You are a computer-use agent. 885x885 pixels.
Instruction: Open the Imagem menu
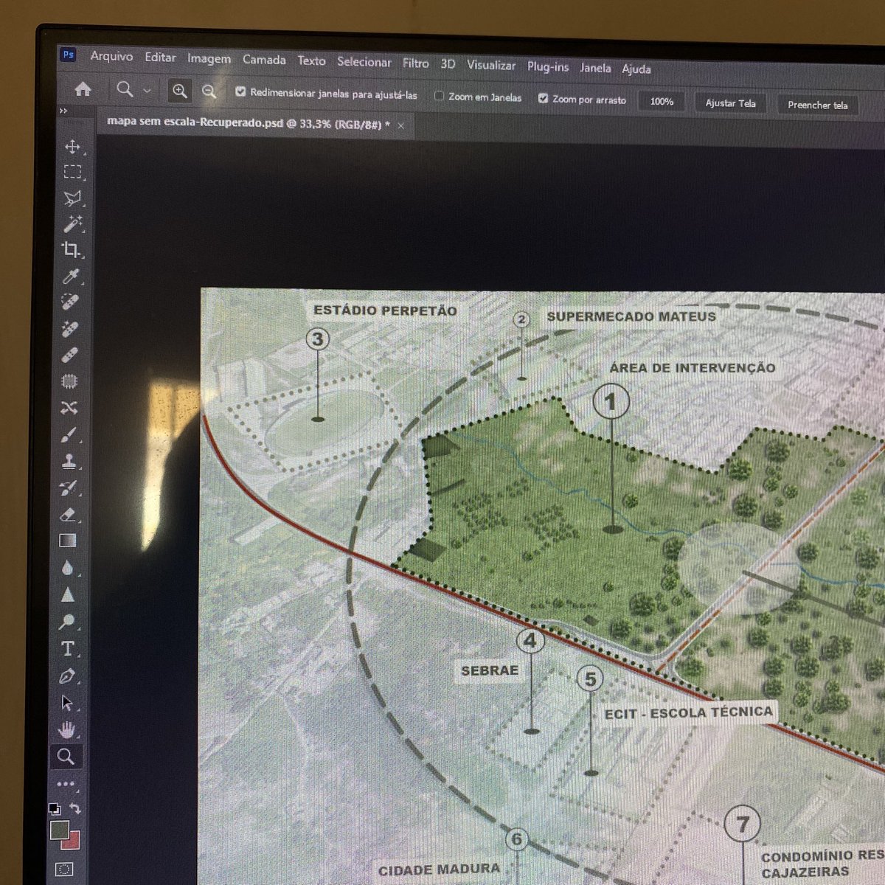point(209,58)
